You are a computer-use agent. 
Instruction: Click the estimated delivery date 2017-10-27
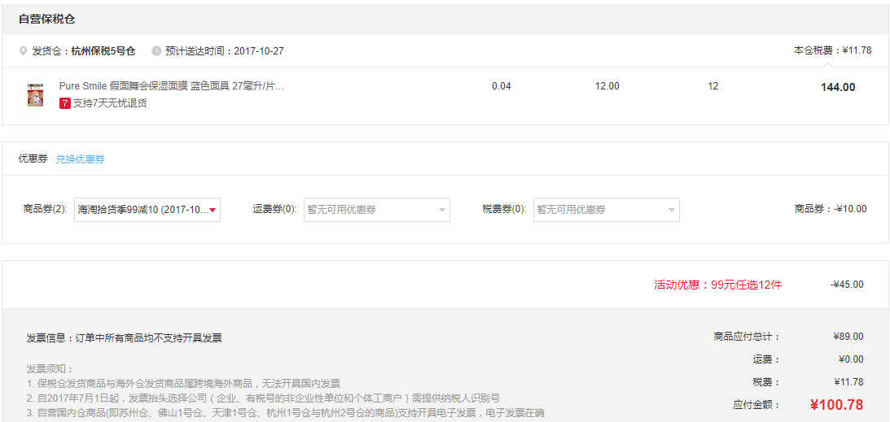point(259,51)
